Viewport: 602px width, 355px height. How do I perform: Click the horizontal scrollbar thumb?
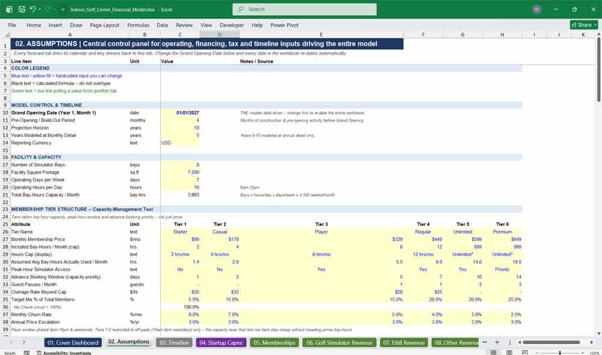pos(551,342)
